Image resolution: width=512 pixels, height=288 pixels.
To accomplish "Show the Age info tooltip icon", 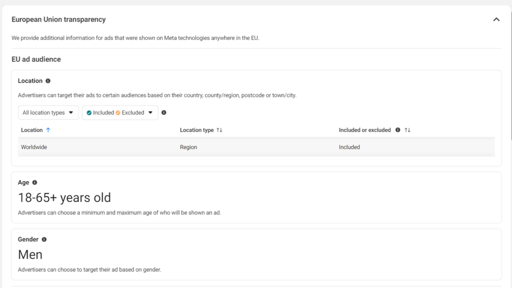I will (x=34, y=183).
